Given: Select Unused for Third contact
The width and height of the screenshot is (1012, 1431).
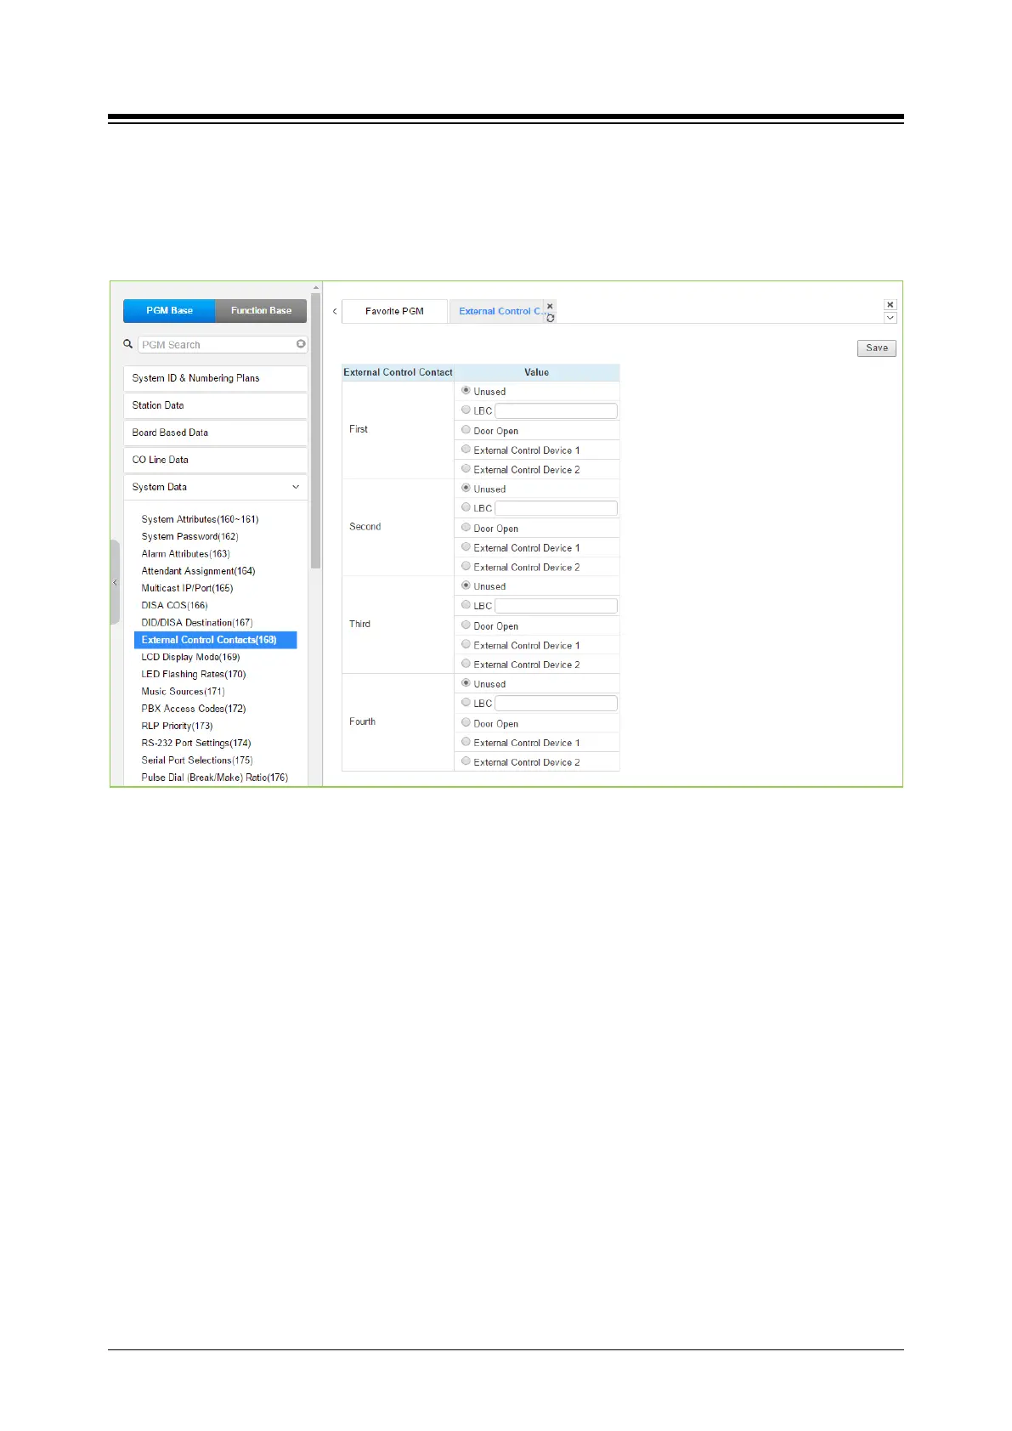Looking at the screenshot, I should coord(466,585).
